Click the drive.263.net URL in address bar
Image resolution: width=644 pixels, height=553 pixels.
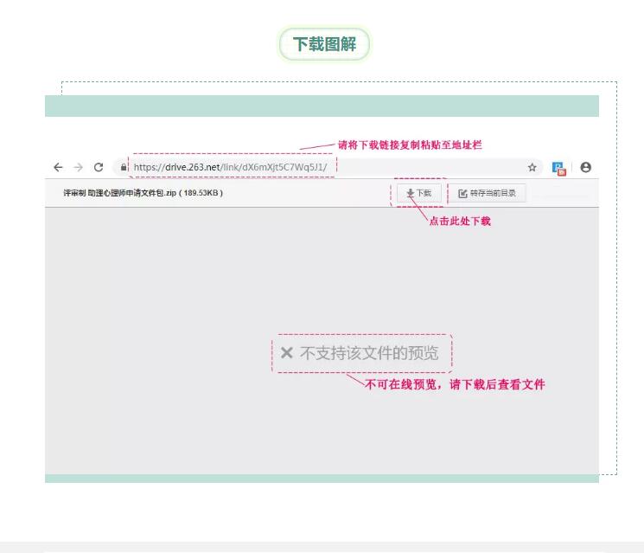pos(230,167)
